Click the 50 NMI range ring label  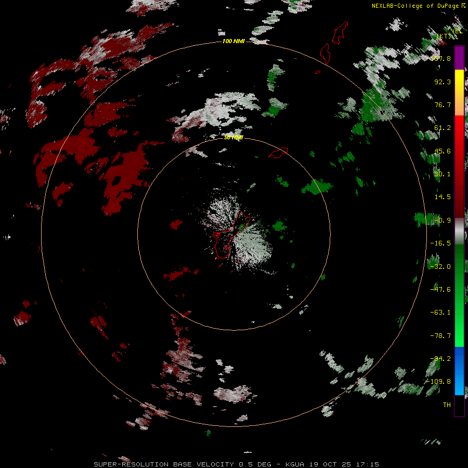tap(233, 137)
